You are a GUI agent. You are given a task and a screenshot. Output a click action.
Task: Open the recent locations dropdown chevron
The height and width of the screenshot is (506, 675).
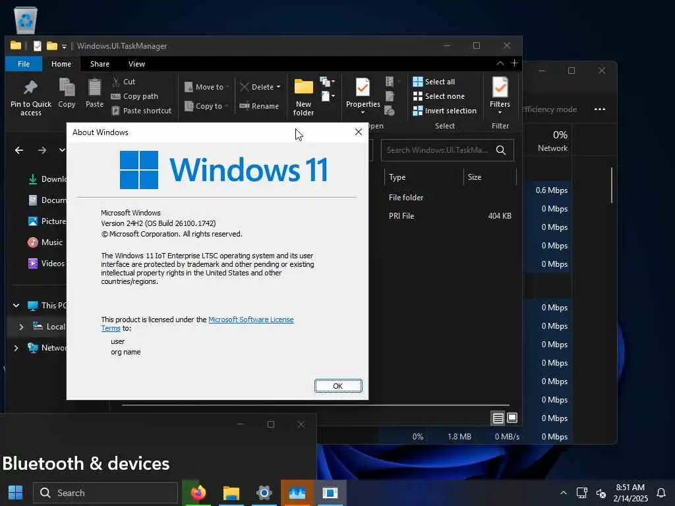coord(62,150)
